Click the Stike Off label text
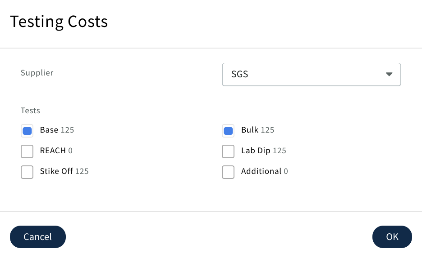The height and width of the screenshot is (258, 422). pyautogui.click(x=56, y=171)
